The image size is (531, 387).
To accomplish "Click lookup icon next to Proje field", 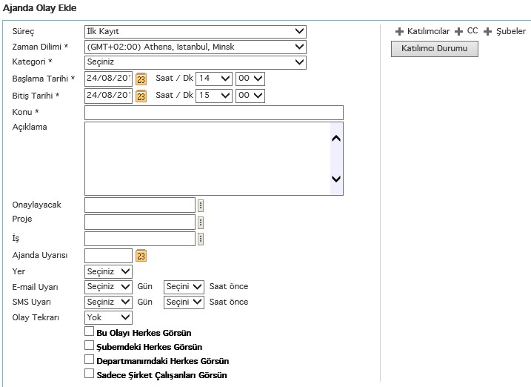I will click(x=200, y=222).
